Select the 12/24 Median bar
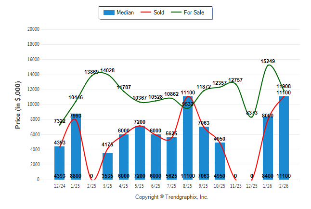Viewport: 311px width, 209px height. [x=60, y=163]
